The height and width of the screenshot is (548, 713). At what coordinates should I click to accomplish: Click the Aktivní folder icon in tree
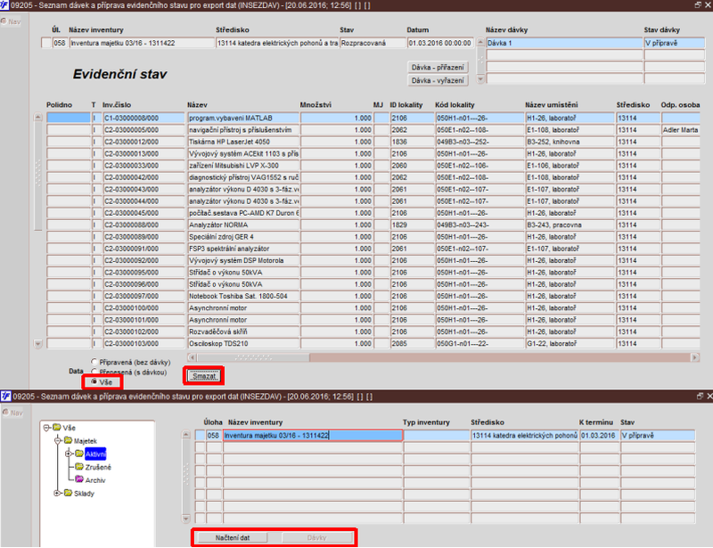point(79,454)
